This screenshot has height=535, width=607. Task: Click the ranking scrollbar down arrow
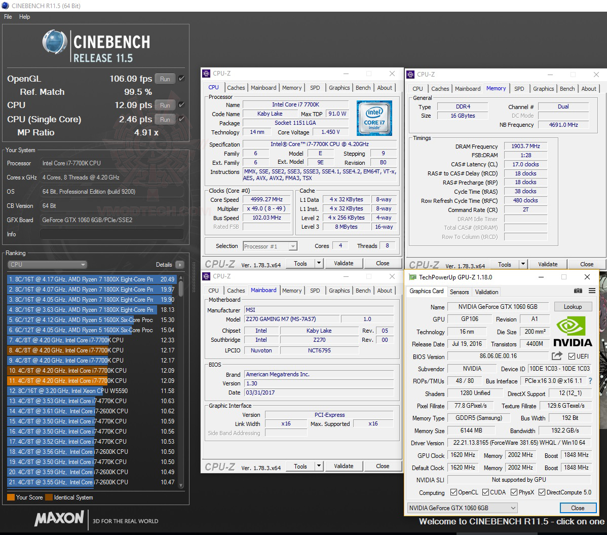pos(181,485)
